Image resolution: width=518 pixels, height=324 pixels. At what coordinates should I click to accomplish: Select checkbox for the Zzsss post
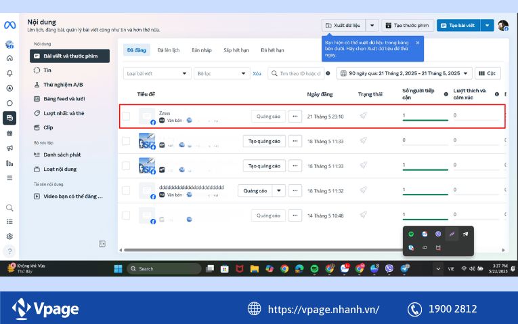click(x=126, y=116)
